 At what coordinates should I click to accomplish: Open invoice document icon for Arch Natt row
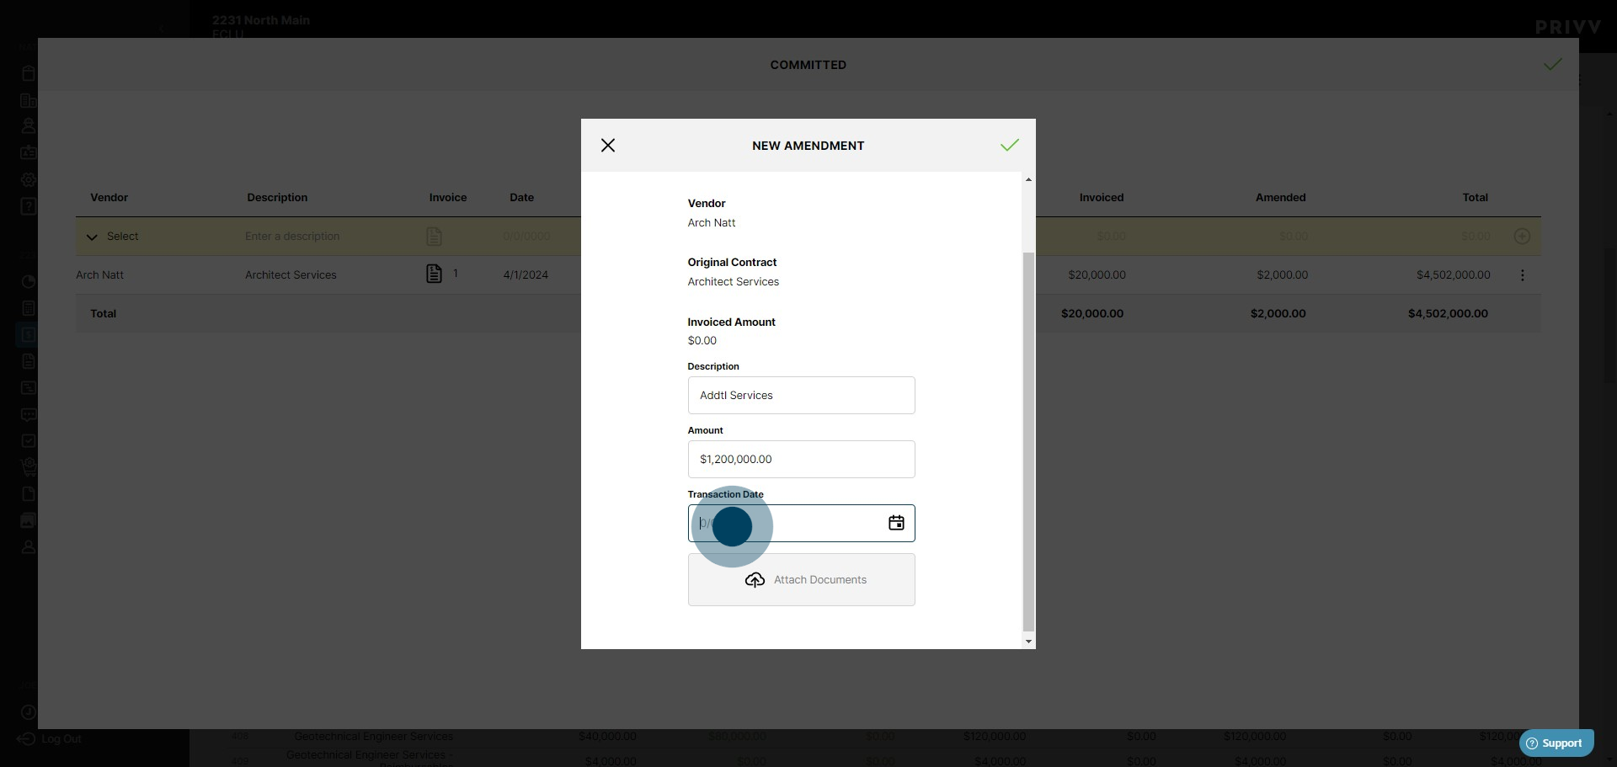434,274
